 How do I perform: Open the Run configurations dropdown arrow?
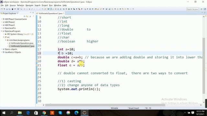click(x=71, y=9)
